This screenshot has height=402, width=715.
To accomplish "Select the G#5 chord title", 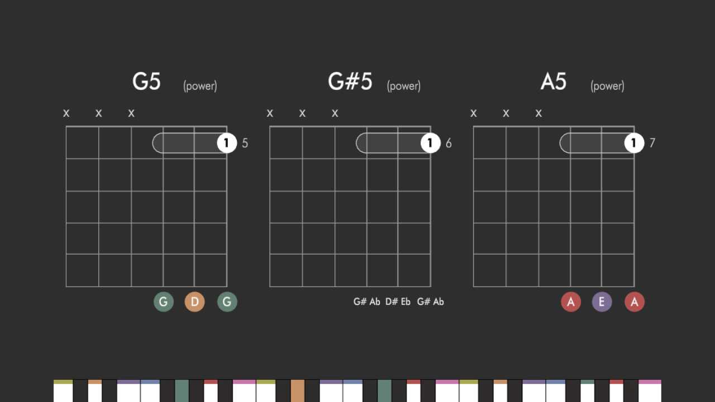I will click(x=350, y=82).
